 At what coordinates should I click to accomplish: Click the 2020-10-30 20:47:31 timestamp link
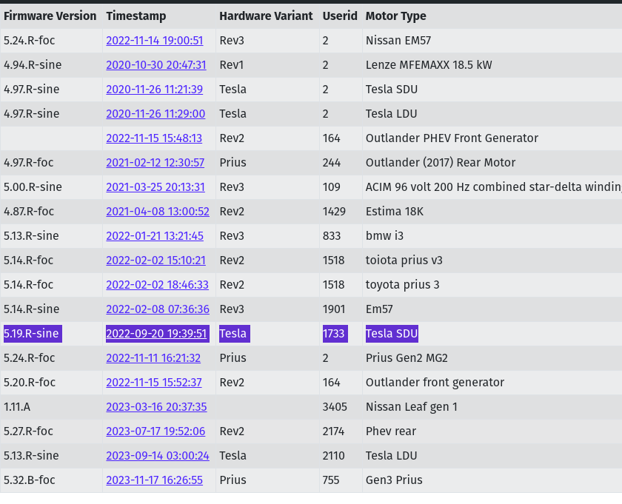click(x=155, y=65)
